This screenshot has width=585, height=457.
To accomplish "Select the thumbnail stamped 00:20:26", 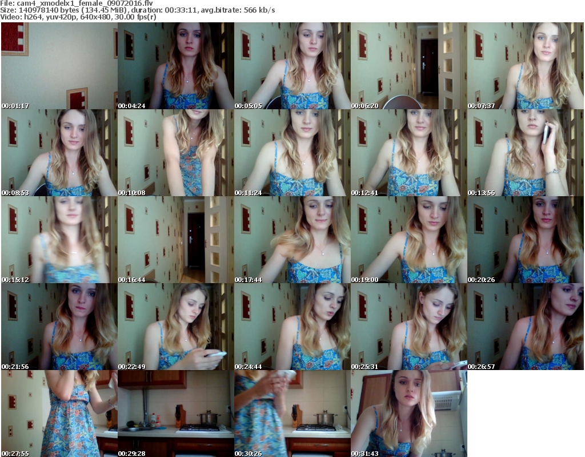I will tap(526, 240).
